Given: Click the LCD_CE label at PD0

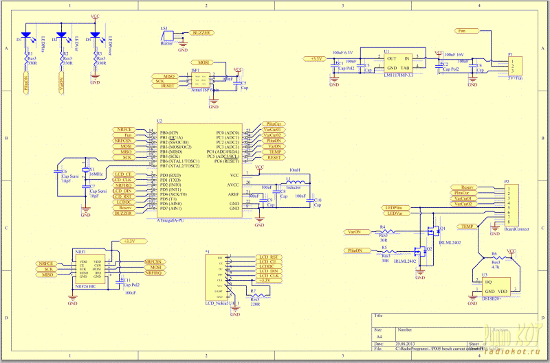Looking at the screenshot, I should tap(124, 174).
